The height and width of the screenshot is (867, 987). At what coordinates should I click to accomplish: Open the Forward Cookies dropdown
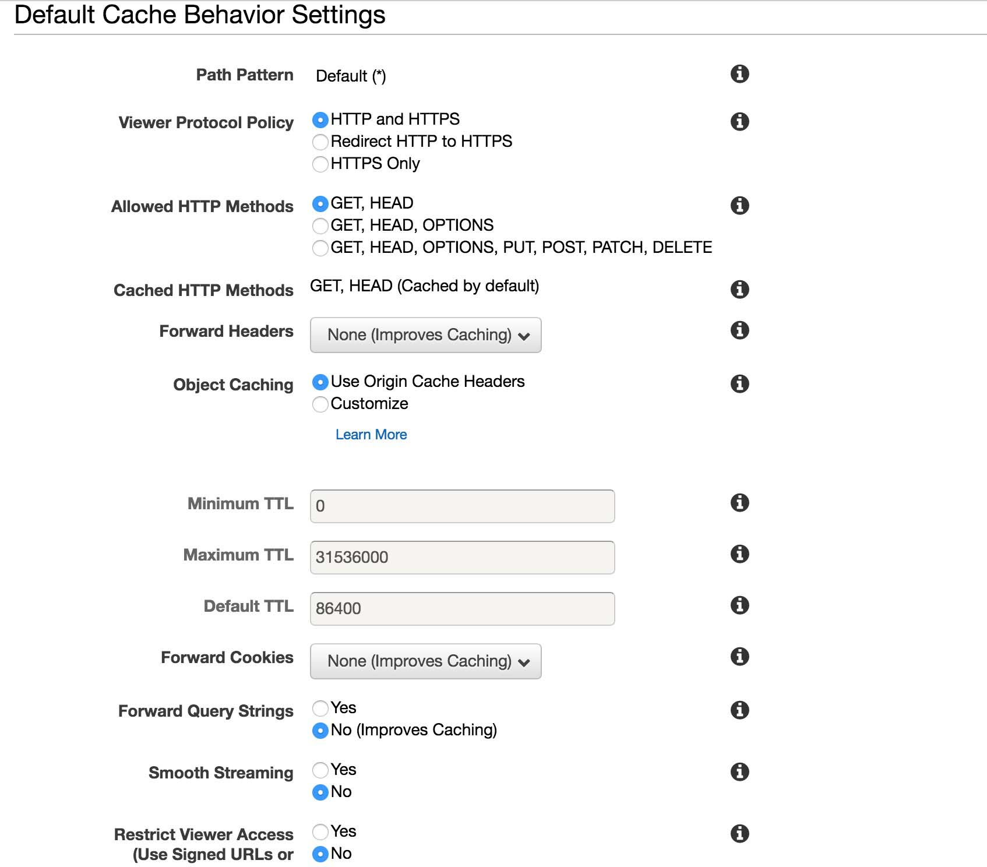pyautogui.click(x=425, y=661)
